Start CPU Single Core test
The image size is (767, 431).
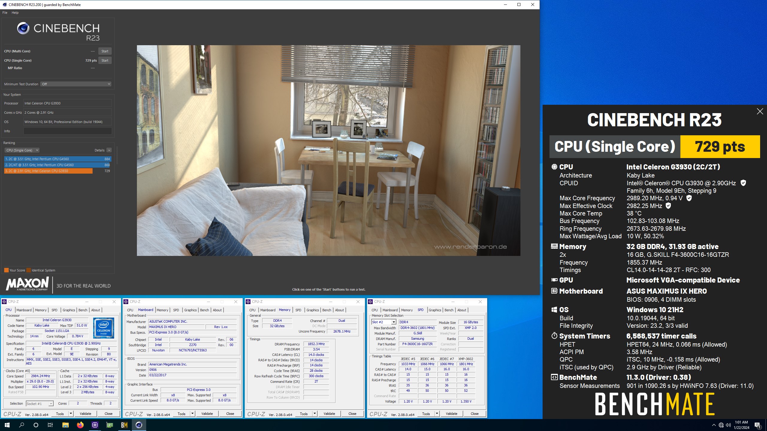pos(105,60)
